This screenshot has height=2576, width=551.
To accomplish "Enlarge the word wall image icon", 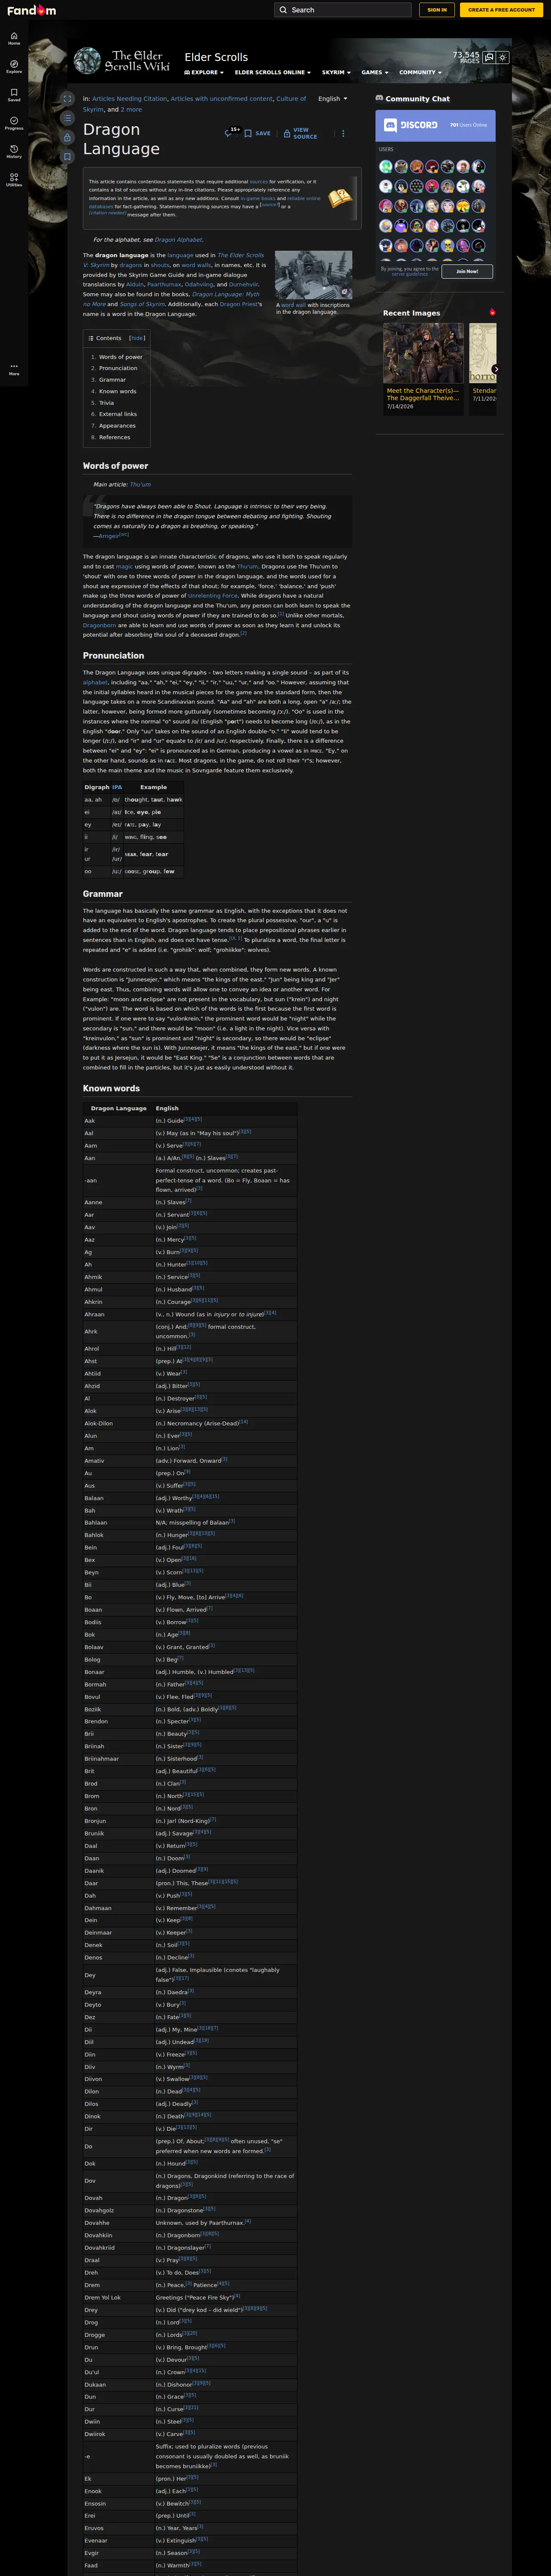I will tap(345, 292).
